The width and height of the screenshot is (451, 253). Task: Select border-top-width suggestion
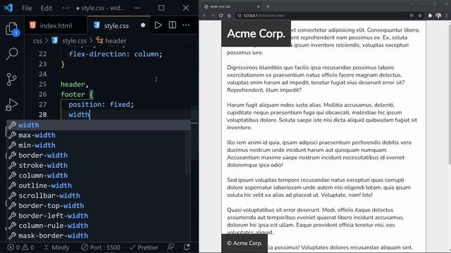pos(99,205)
